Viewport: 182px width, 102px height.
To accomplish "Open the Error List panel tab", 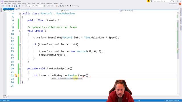I will pos(5,98).
